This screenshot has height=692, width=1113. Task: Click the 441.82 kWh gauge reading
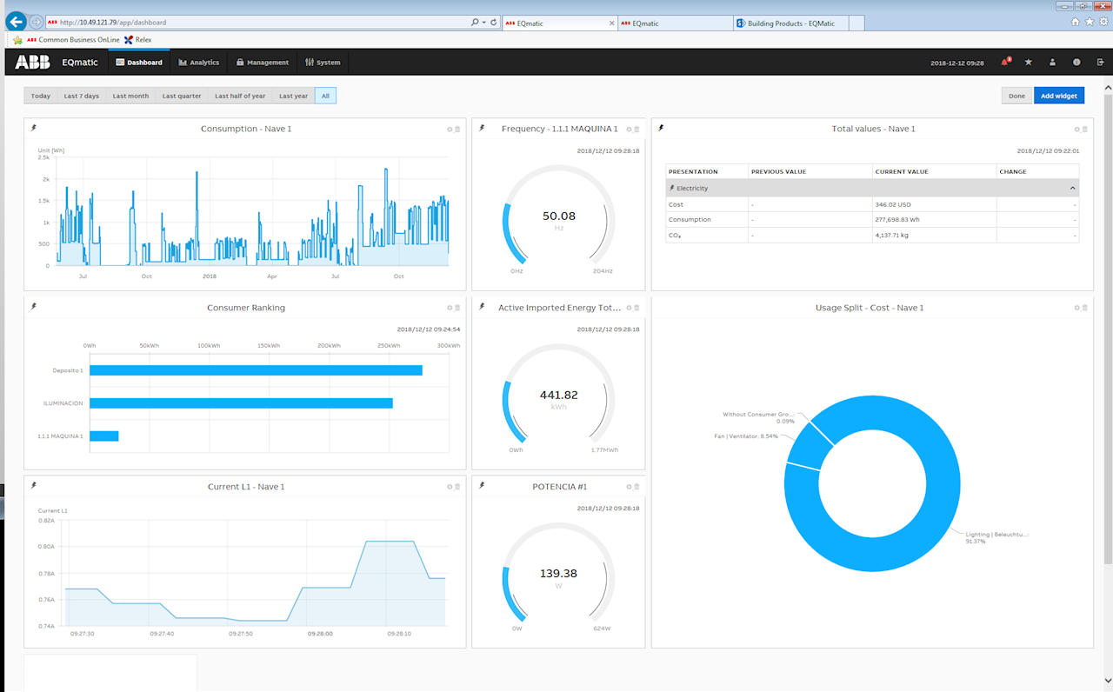pos(559,395)
